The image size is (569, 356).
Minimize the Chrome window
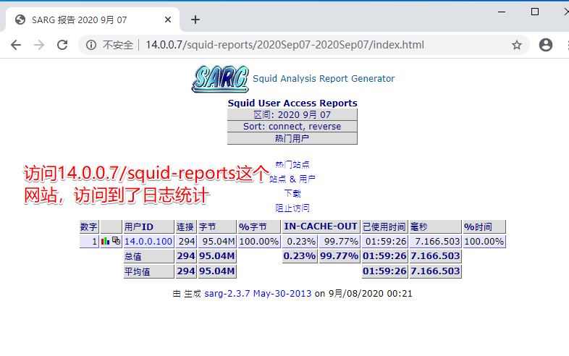pyautogui.click(x=502, y=12)
